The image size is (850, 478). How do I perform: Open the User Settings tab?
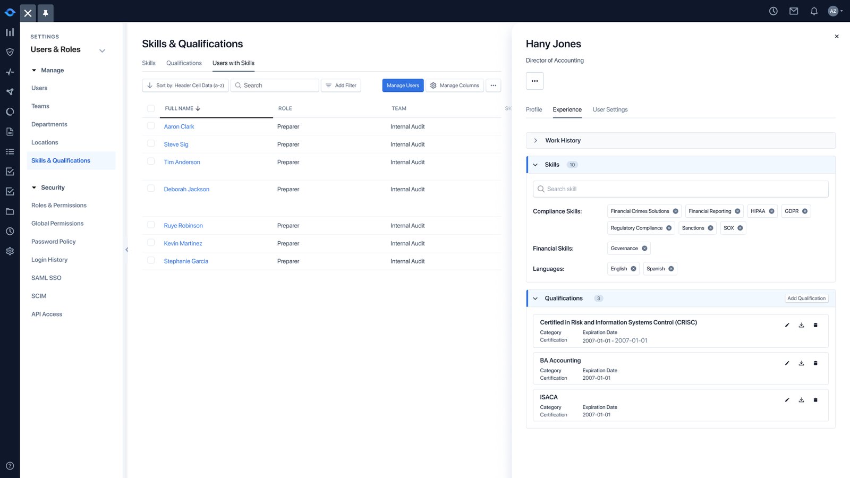[610, 109]
